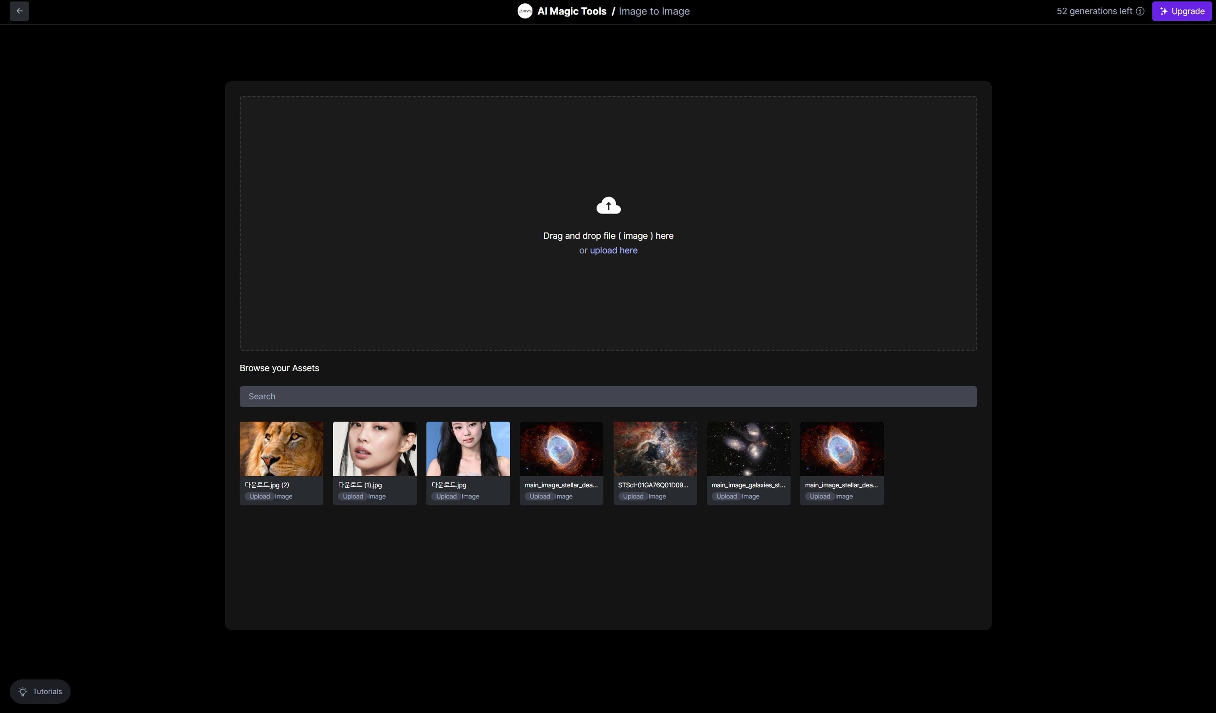Click the '52 generations left' text
The width and height of the screenshot is (1216, 713).
click(x=1094, y=11)
